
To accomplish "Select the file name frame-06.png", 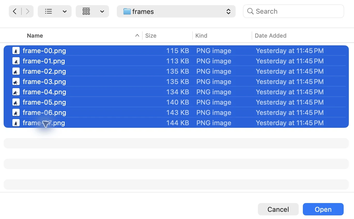I will 44,113.
